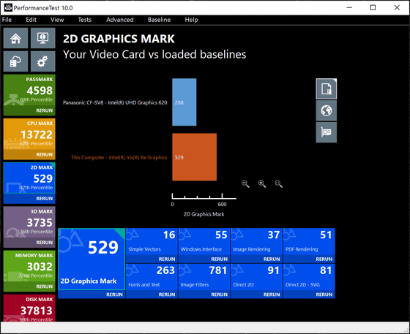Select the Windows Interface result tile
The width and height of the screenshot is (410, 334).
(x=204, y=242)
